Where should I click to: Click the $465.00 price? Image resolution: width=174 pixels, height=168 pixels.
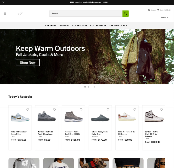coord(75,140)
